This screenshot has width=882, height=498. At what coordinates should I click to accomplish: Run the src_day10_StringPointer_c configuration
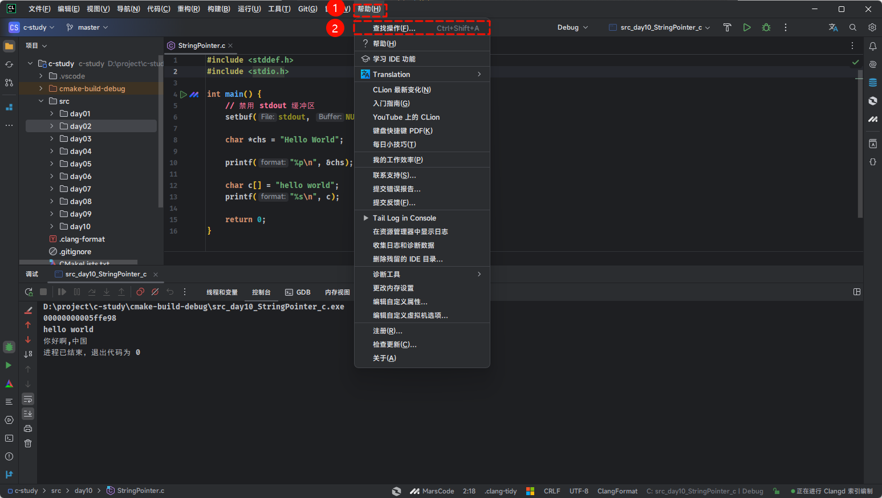(x=747, y=27)
